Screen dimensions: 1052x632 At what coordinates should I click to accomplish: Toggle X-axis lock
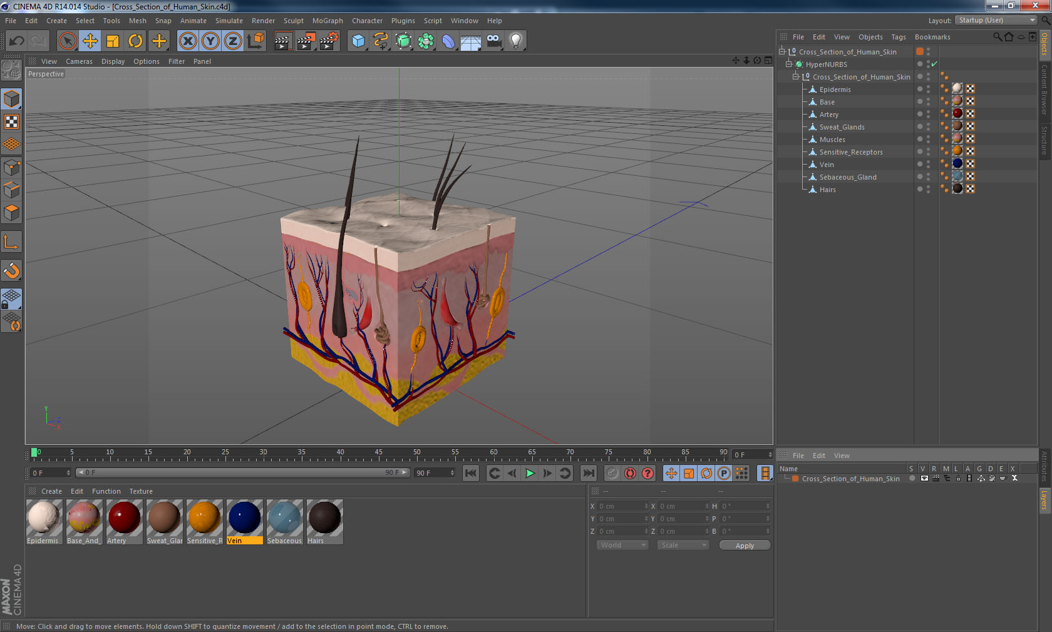tap(187, 41)
